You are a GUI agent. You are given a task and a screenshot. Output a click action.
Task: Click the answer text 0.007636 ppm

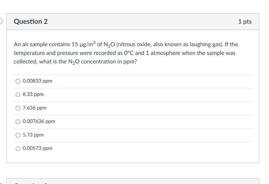(39, 121)
